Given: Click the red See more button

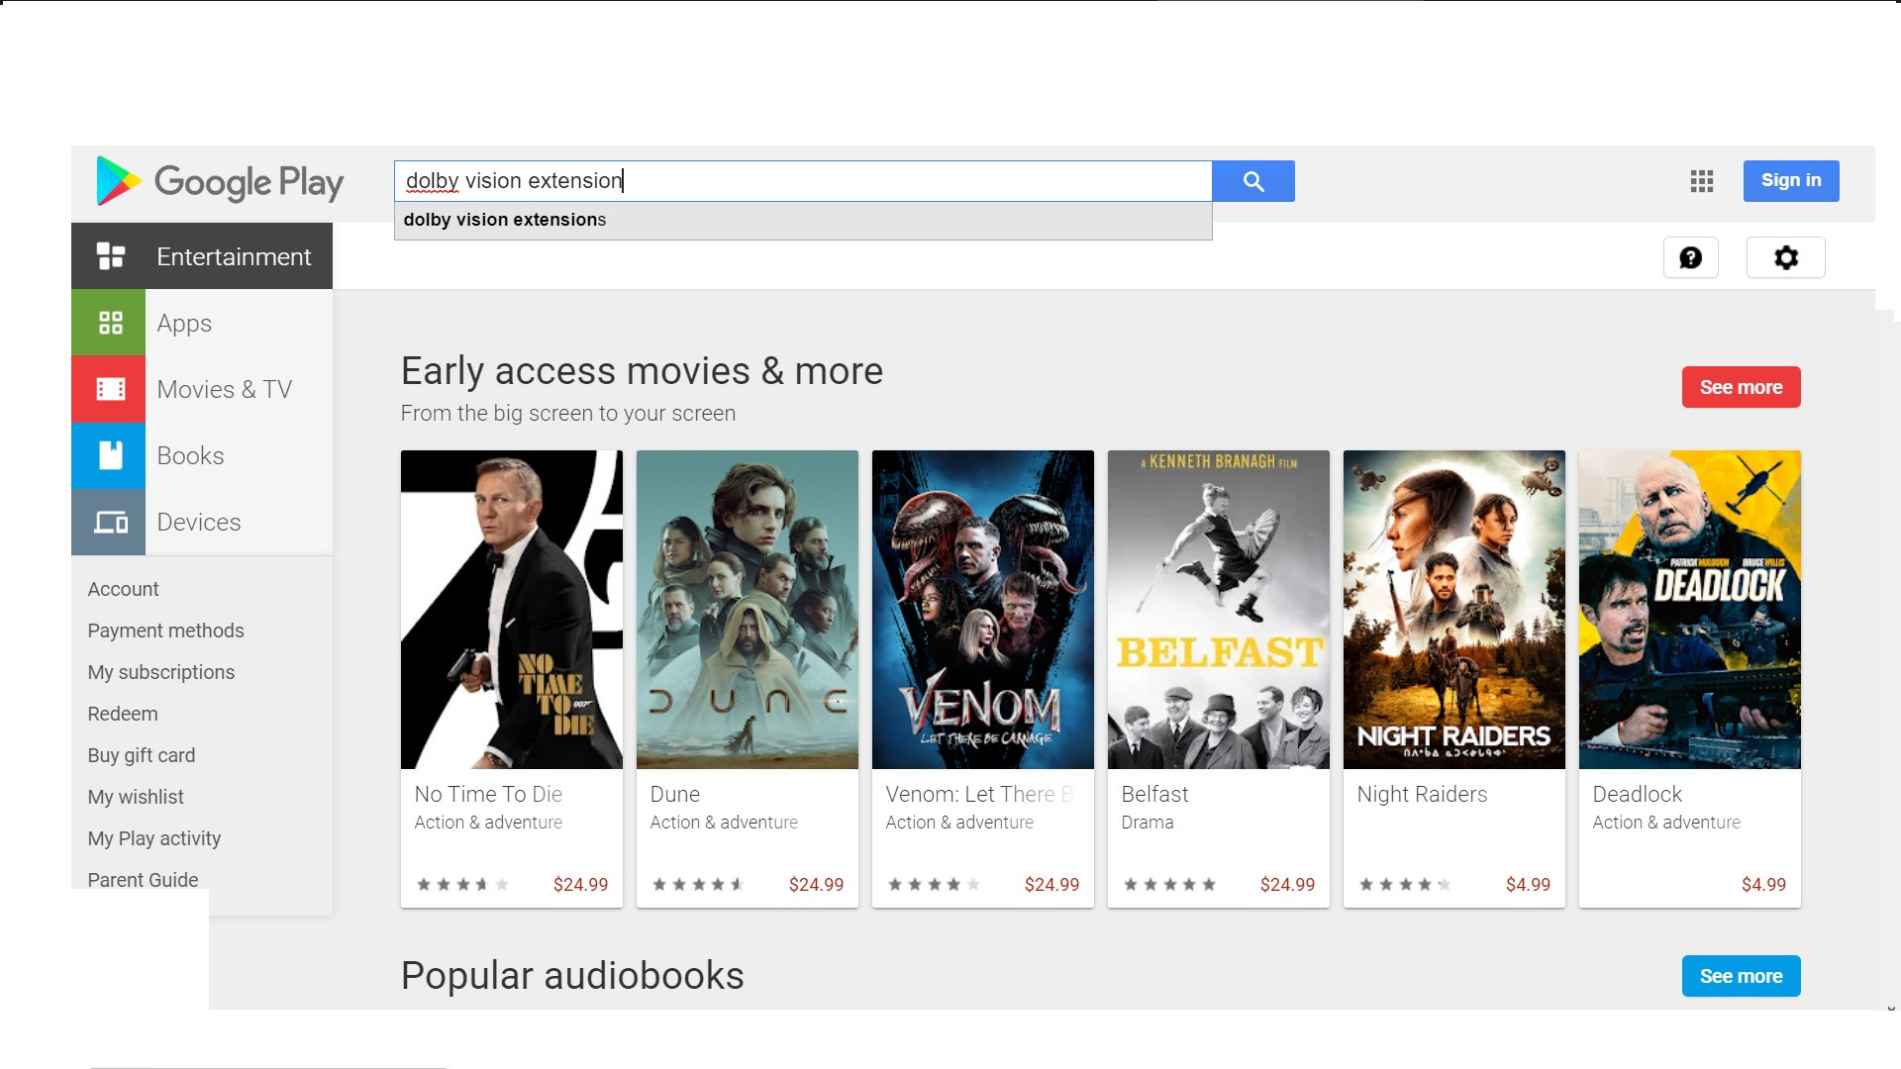Looking at the screenshot, I should pyautogui.click(x=1741, y=387).
